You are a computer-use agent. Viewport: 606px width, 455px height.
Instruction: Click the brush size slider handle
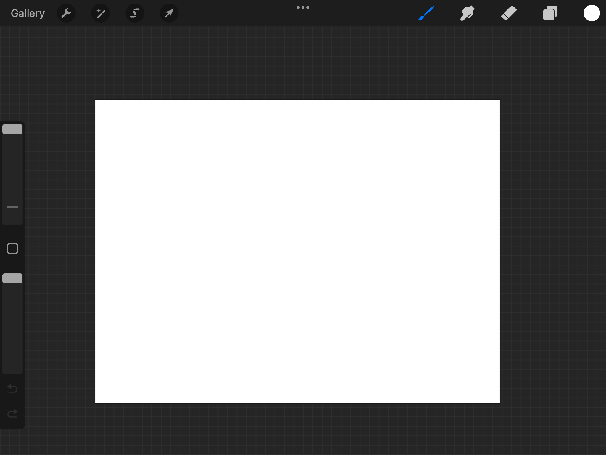(x=12, y=129)
